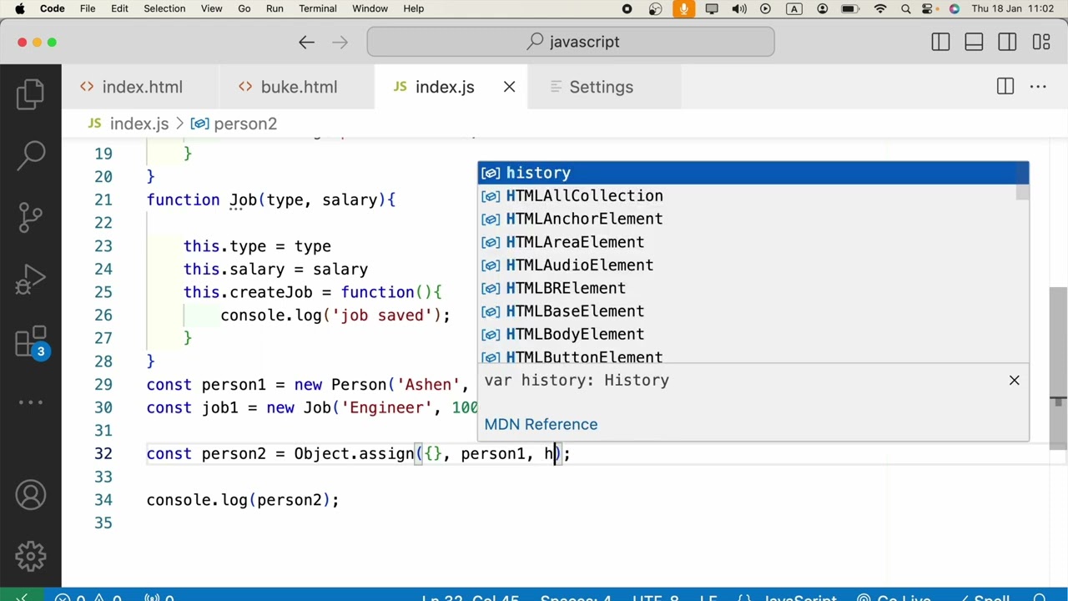This screenshot has height=601, width=1068.
Task: Open the Explorer view in activity bar
Action: pyautogui.click(x=30, y=93)
